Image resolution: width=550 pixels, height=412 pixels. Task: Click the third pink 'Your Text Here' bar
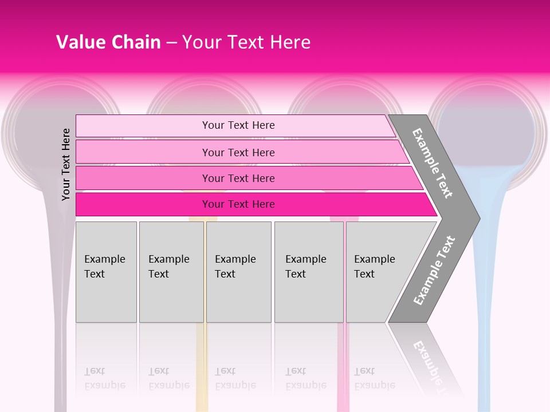(x=249, y=179)
